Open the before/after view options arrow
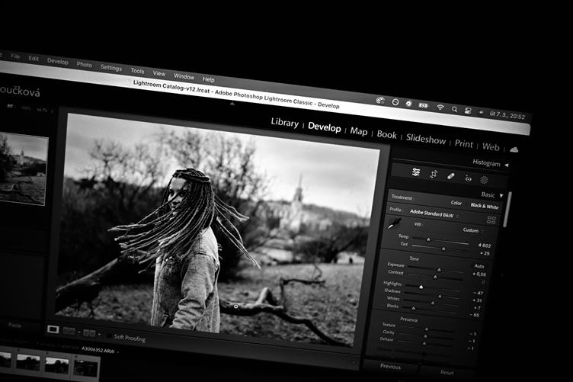 (x=99, y=334)
